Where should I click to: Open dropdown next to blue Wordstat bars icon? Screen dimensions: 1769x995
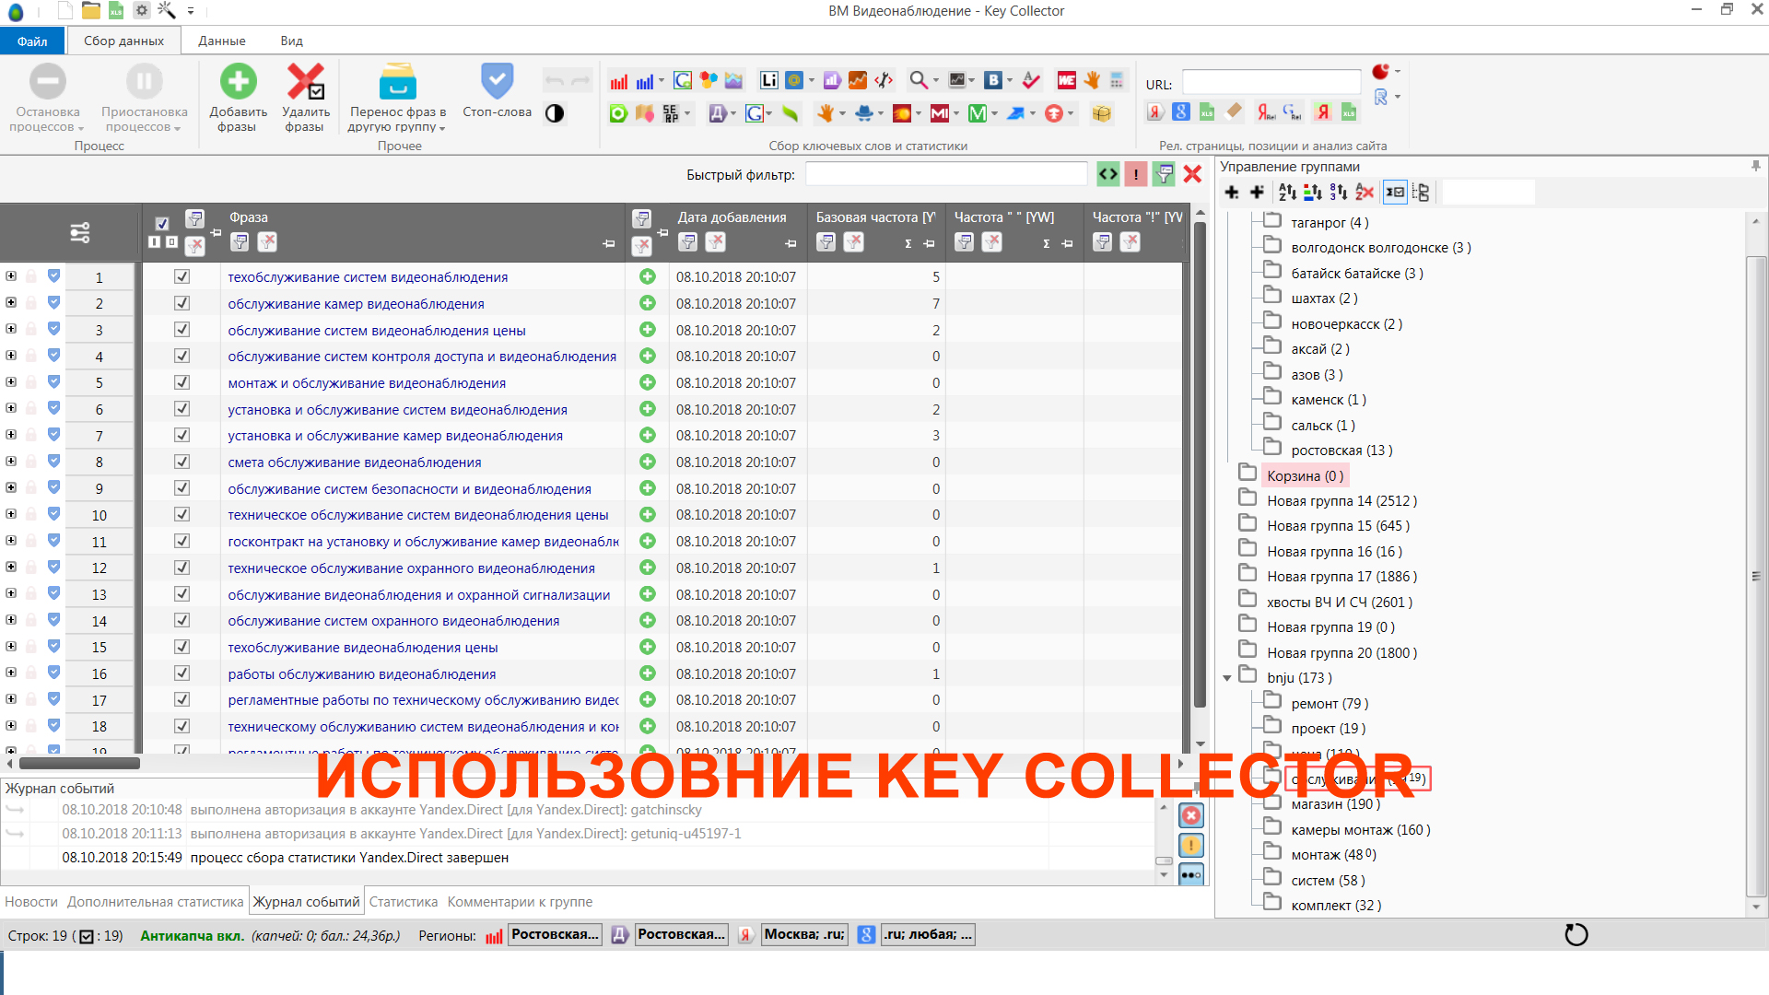(x=662, y=81)
